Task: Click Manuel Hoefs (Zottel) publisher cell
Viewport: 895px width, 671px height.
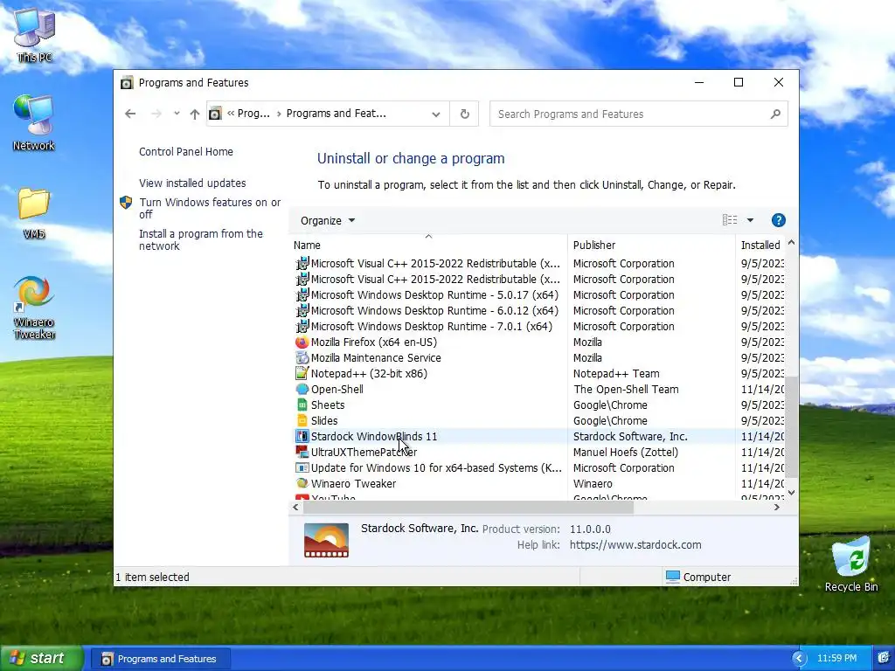Action: (x=626, y=452)
